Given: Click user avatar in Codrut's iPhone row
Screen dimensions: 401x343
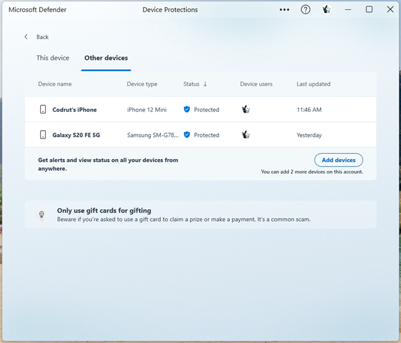Looking at the screenshot, I should pos(246,109).
